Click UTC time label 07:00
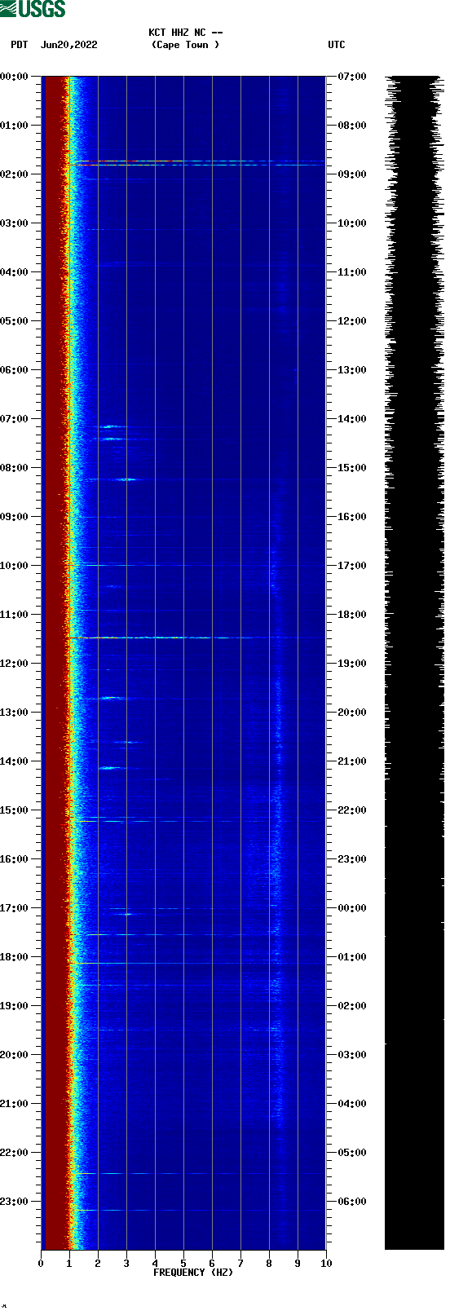The image size is (450, 1315). [x=352, y=77]
